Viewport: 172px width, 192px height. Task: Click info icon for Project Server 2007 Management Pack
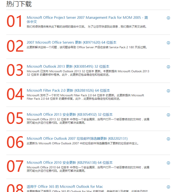tap(168, 18)
